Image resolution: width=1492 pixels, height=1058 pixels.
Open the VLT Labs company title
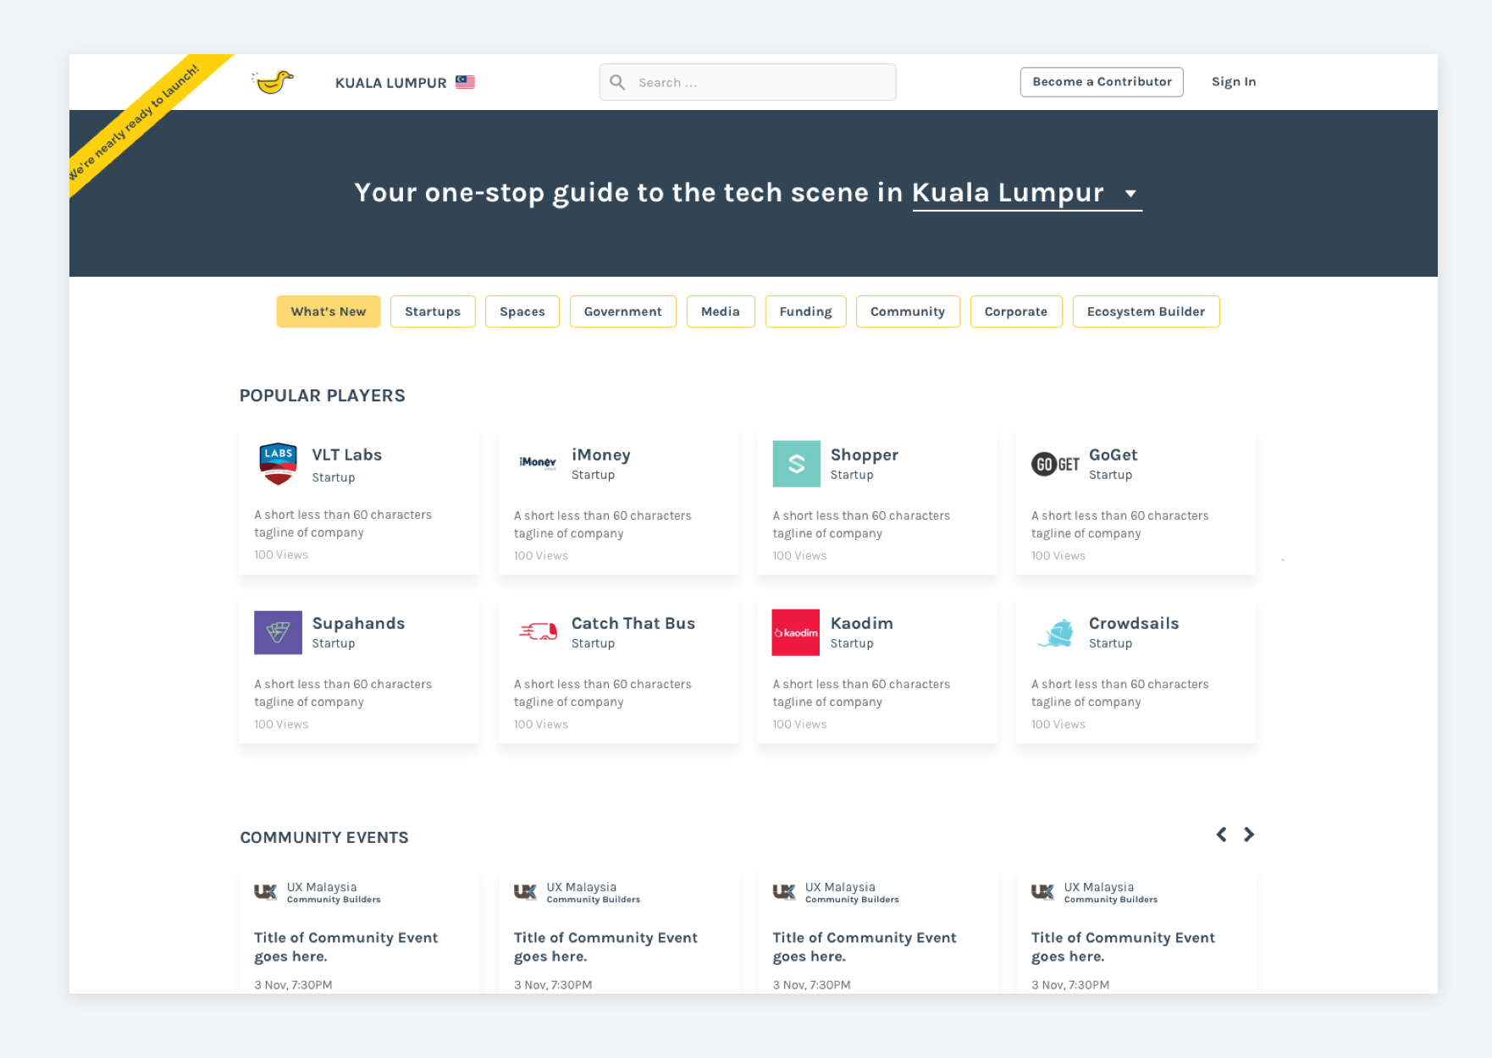347,455
